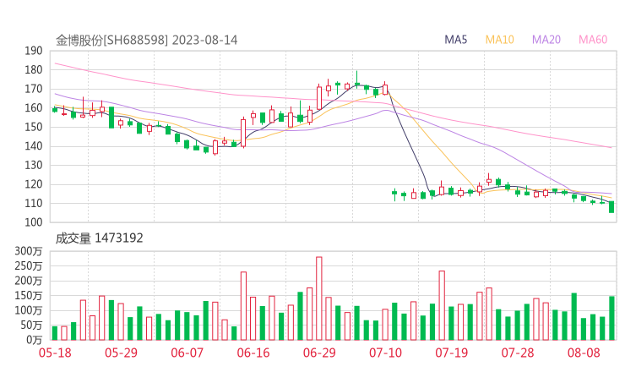
Task: Click the 150 price axis label
Action: pyautogui.click(x=34, y=127)
